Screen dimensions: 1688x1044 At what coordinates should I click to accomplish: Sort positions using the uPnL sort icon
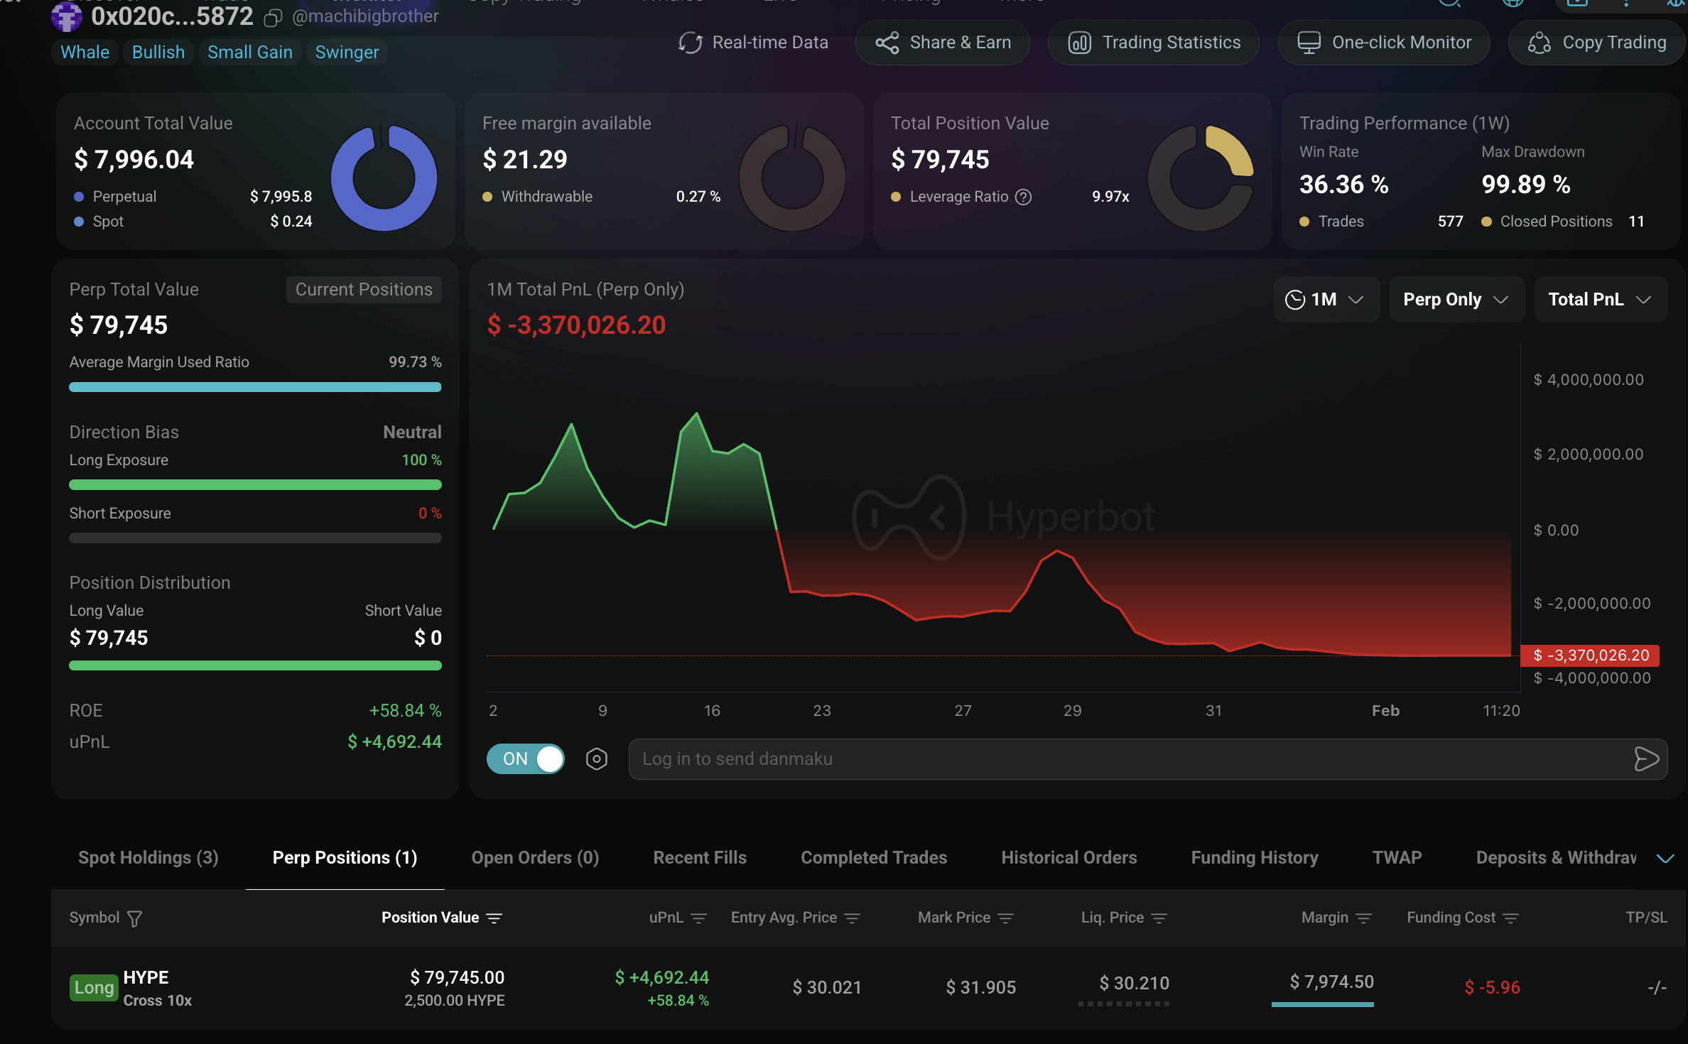[700, 918]
